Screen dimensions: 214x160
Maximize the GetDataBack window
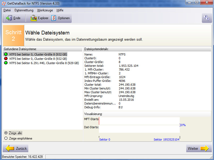click(197, 2)
